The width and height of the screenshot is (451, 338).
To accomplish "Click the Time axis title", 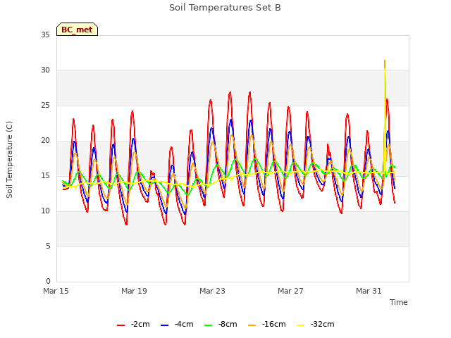I will point(399,302).
